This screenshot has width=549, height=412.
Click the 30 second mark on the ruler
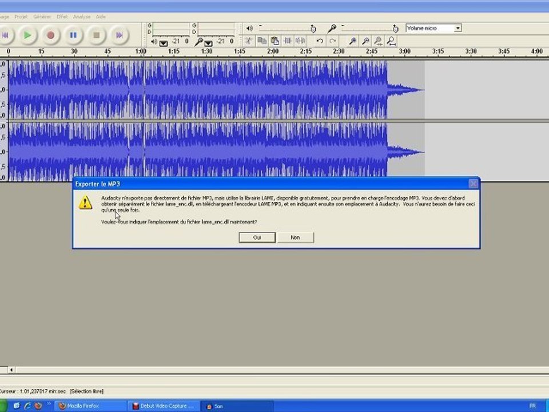coord(74,51)
